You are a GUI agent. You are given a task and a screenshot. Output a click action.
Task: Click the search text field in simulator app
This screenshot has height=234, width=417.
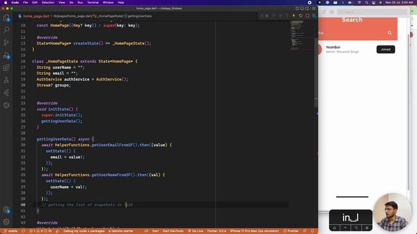pyautogui.click(x=352, y=33)
